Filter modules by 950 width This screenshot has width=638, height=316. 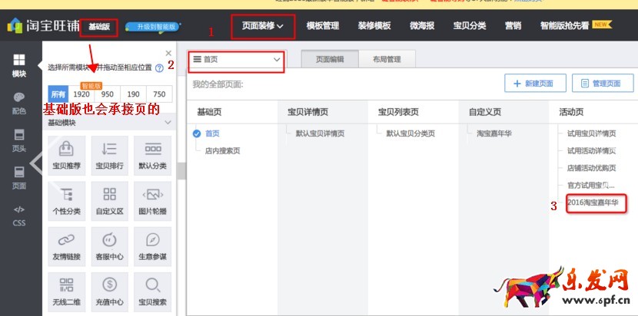[x=108, y=94]
